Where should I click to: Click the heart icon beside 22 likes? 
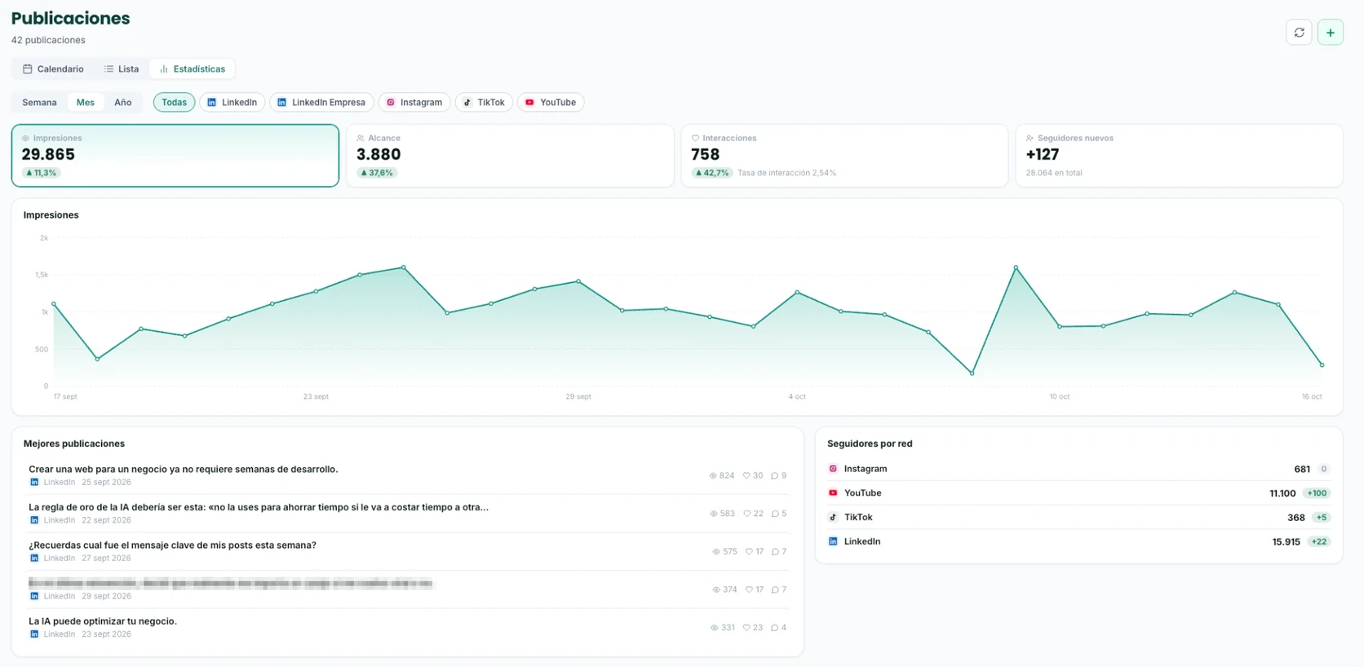[747, 514]
